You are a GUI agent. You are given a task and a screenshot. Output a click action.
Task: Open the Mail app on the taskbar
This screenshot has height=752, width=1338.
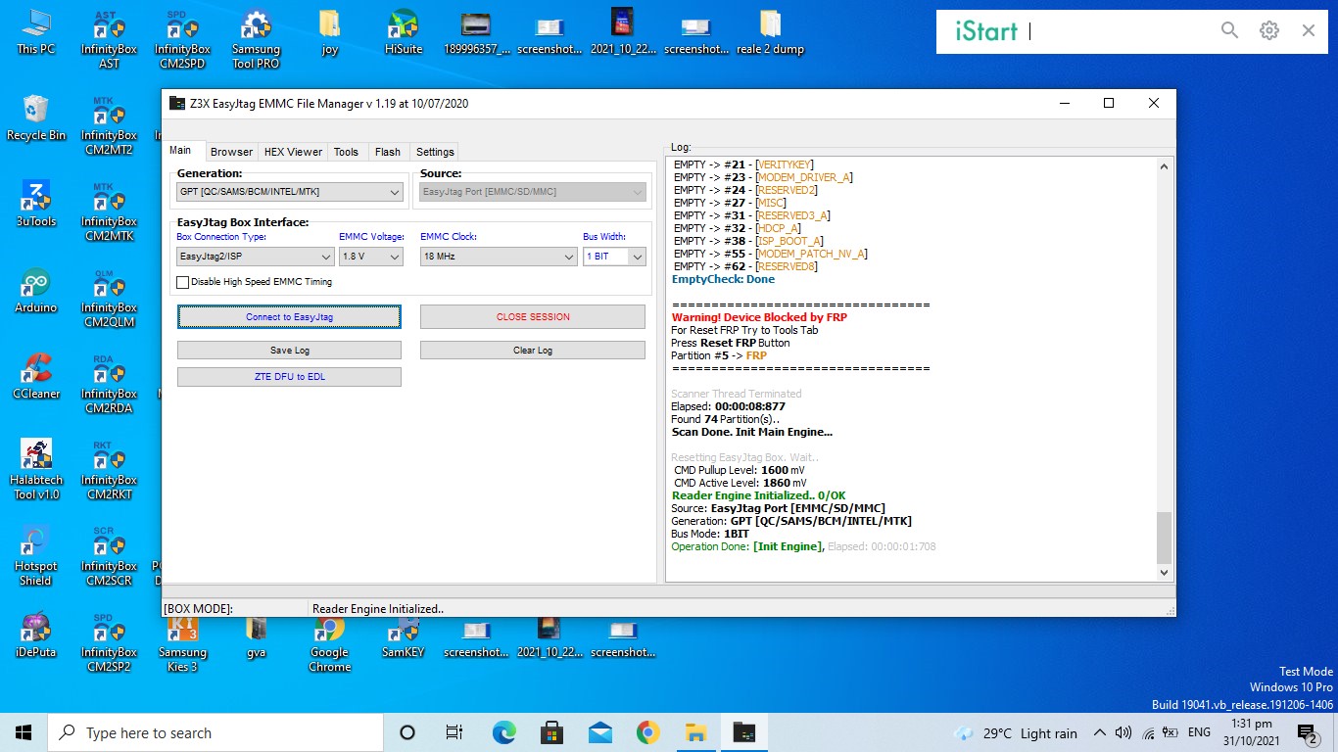pyautogui.click(x=599, y=732)
